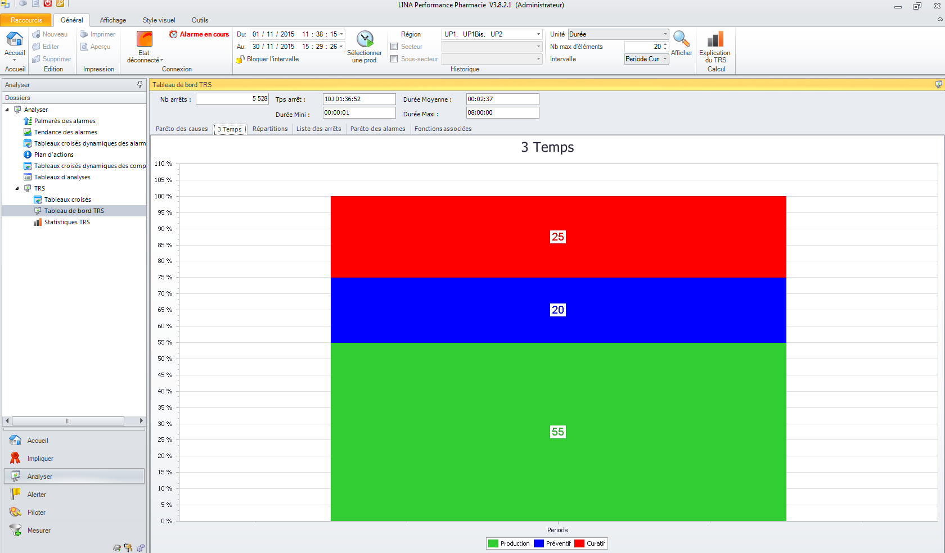
Task: Switch to the Outils ribbon tab
Action: (x=200, y=20)
